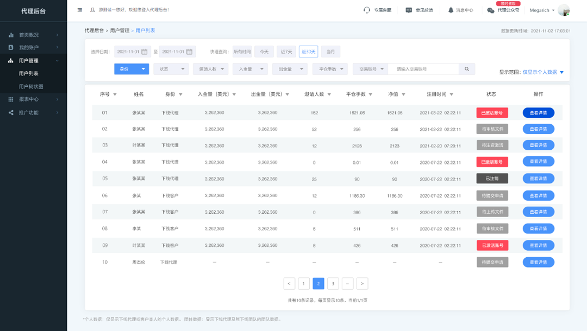Click the user avatar picture

(x=564, y=10)
